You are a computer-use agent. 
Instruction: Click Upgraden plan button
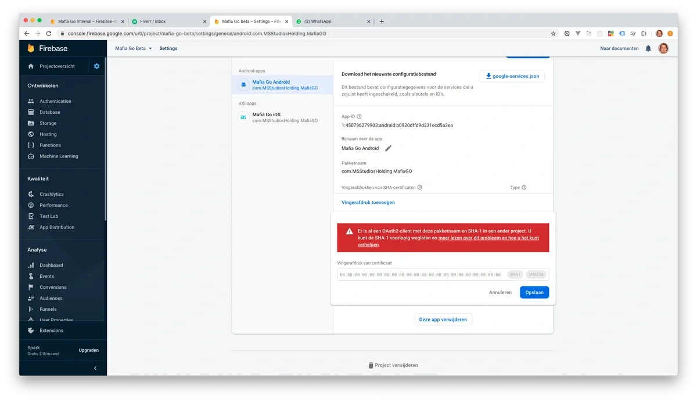click(x=89, y=350)
